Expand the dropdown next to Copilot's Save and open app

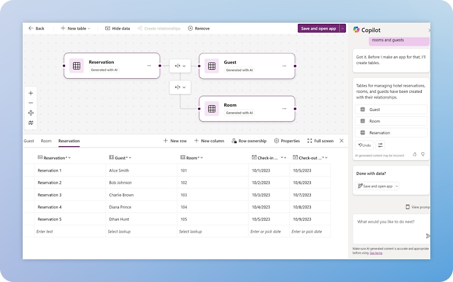[x=397, y=186]
